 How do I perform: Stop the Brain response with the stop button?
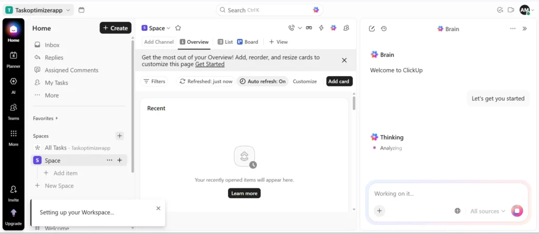pos(517,211)
